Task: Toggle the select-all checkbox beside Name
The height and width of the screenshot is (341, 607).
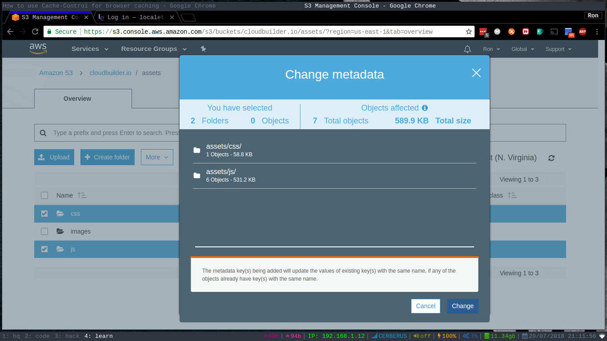Action: click(x=44, y=195)
